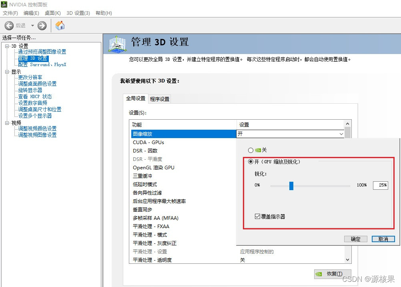Click the back arrow icon
Image resolution: width=401 pixels, height=287 pixels.
point(9,26)
